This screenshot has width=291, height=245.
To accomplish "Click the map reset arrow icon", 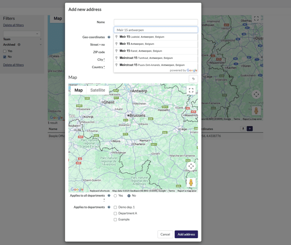I will pos(193,79).
